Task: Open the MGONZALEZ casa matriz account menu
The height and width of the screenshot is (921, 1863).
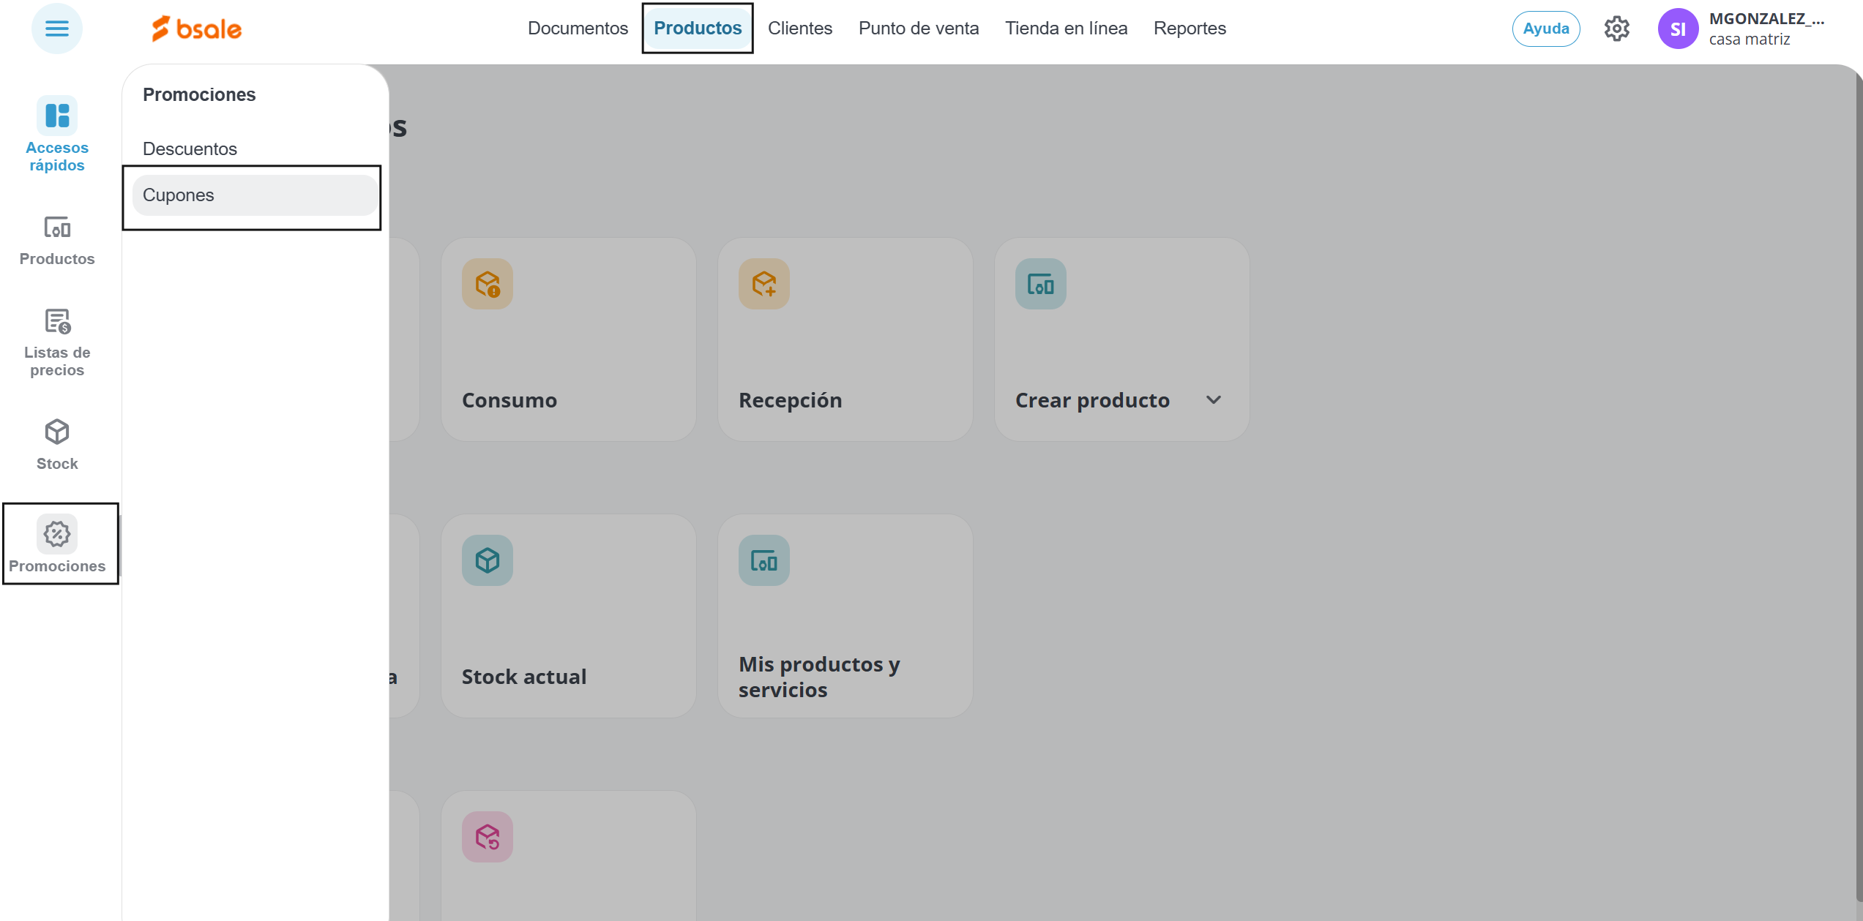Action: point(1765,29)
